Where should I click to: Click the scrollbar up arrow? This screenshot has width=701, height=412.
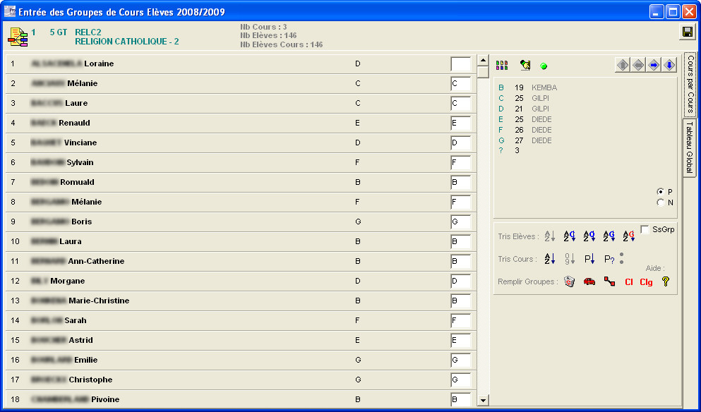(483, 61)
